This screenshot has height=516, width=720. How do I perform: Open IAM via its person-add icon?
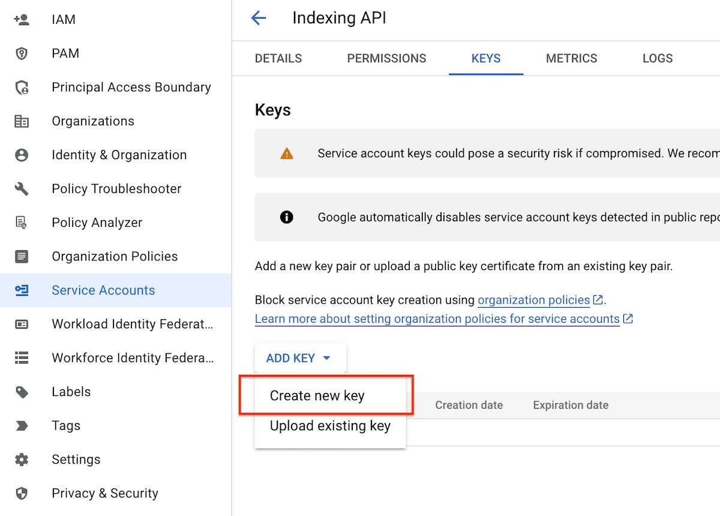point(22,20)
